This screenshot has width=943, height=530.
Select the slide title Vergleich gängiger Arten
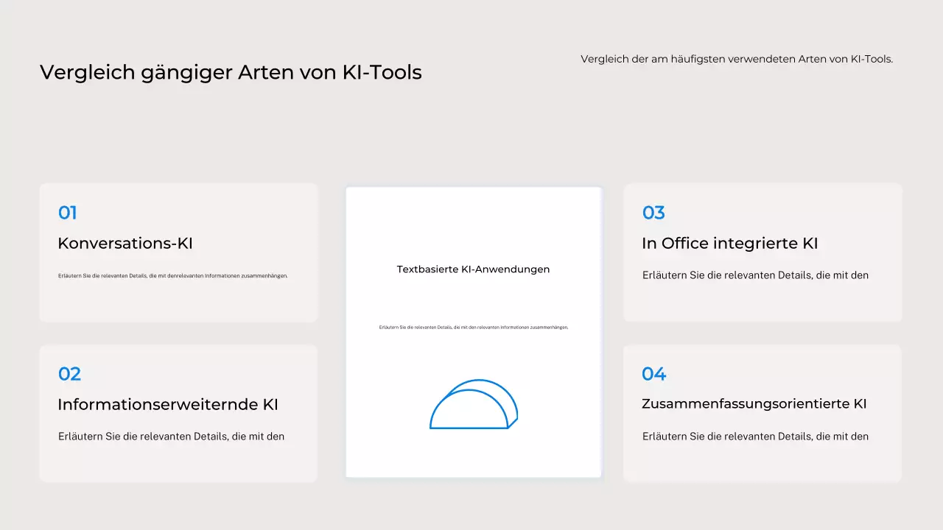[x=231, y=72]
